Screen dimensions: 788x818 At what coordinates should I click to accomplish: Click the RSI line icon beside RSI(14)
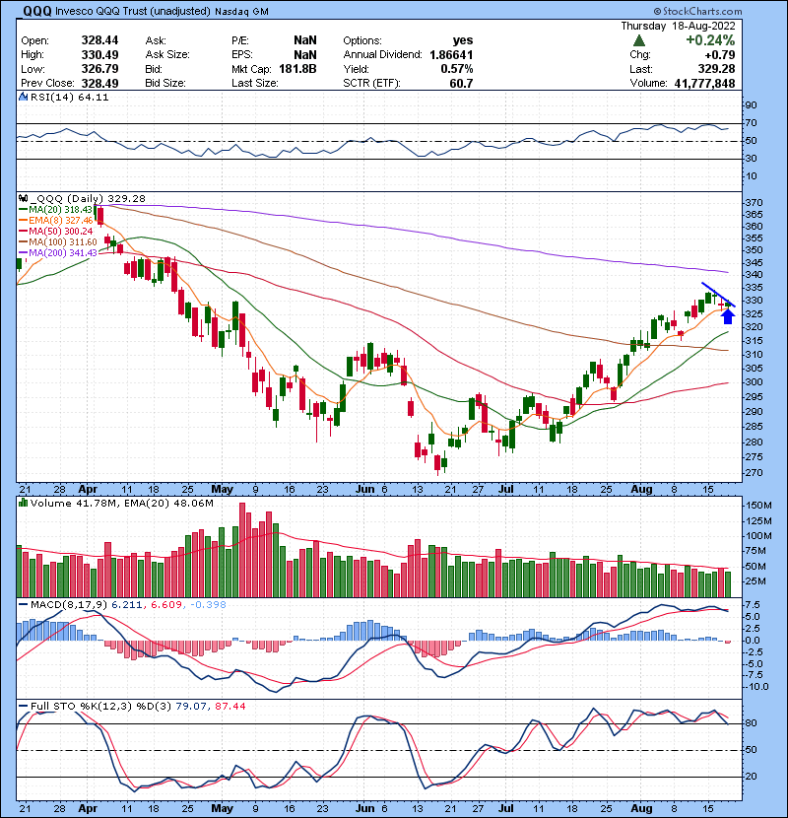coord(23,97)
